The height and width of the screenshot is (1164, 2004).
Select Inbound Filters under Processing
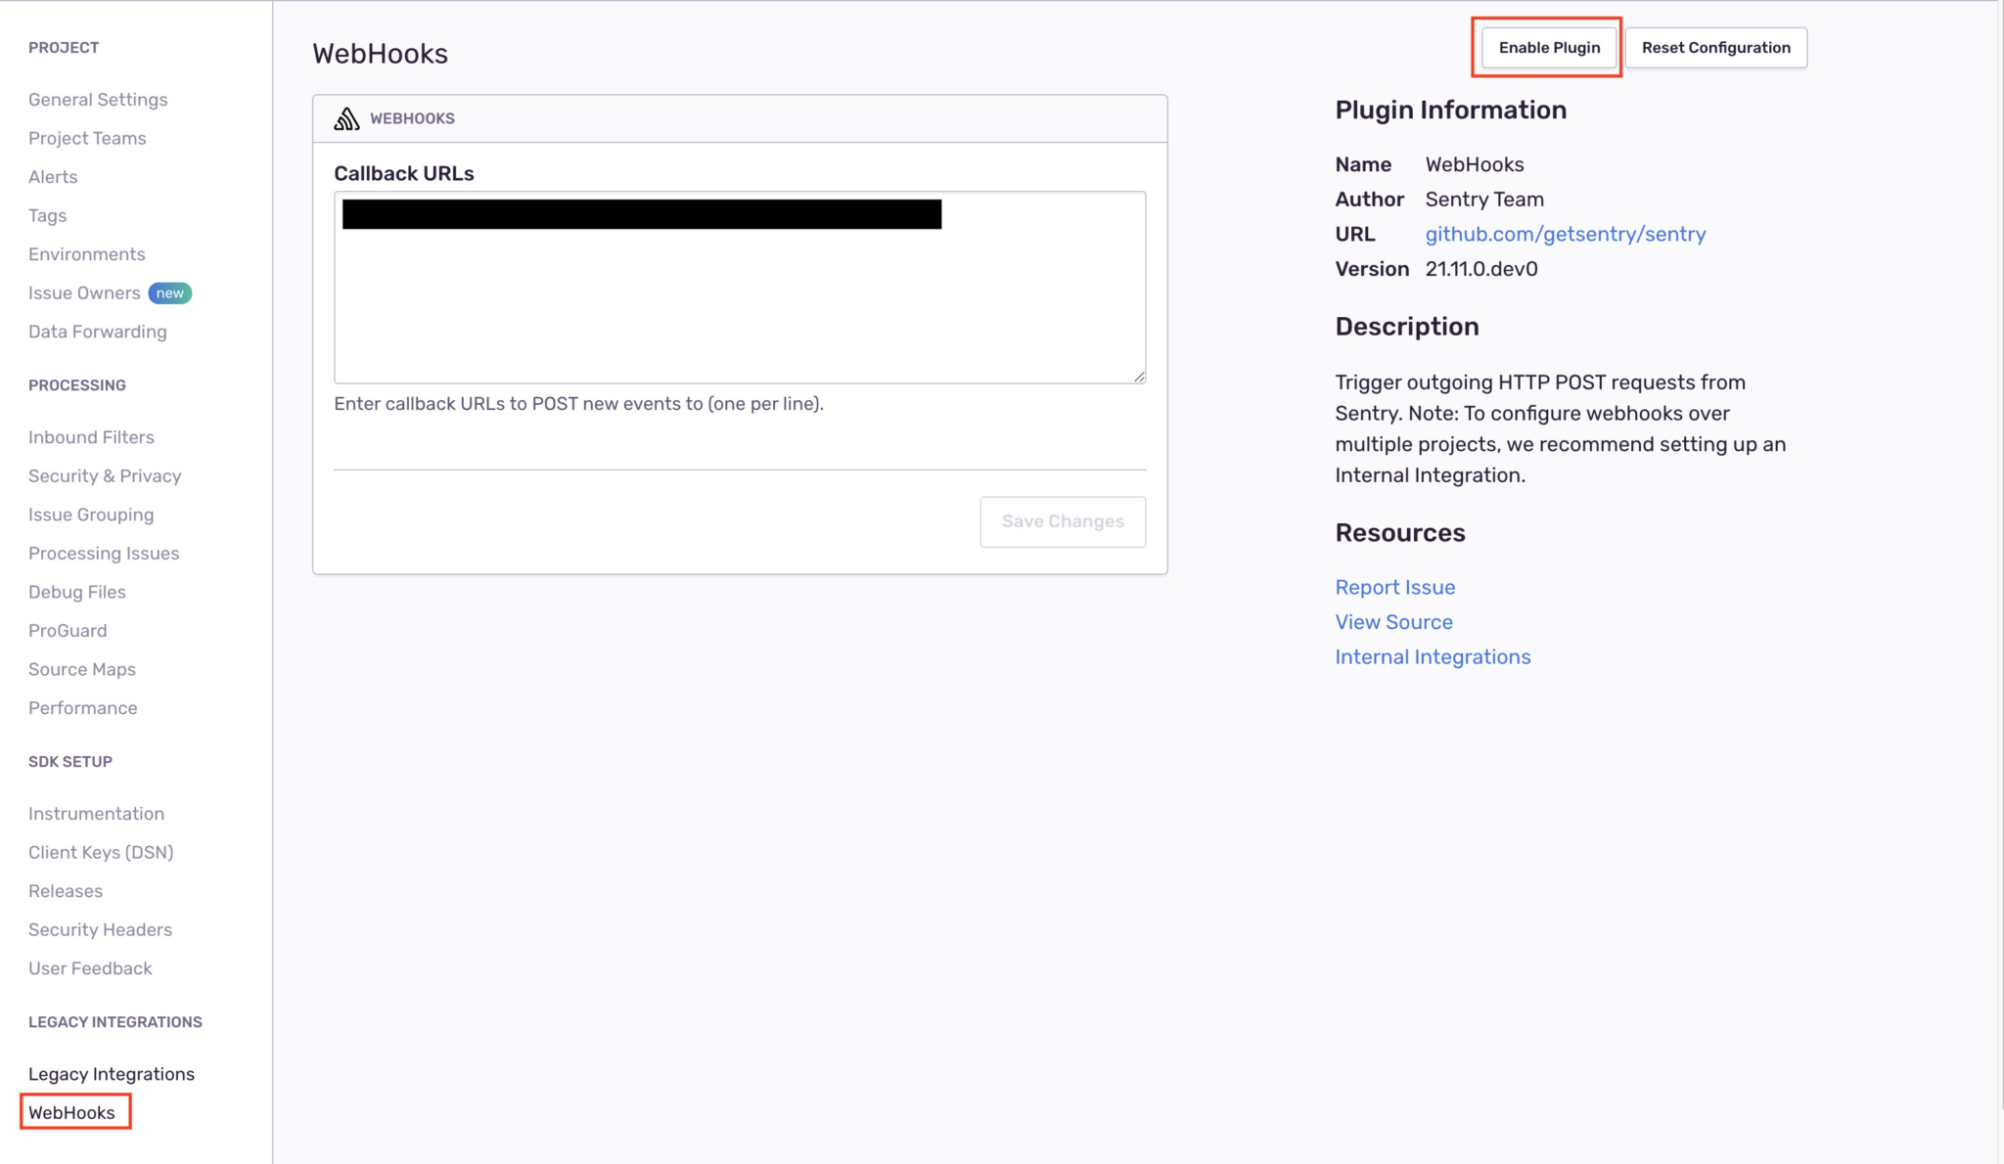point(91,437)
